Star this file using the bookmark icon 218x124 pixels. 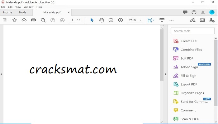[14, 20]
